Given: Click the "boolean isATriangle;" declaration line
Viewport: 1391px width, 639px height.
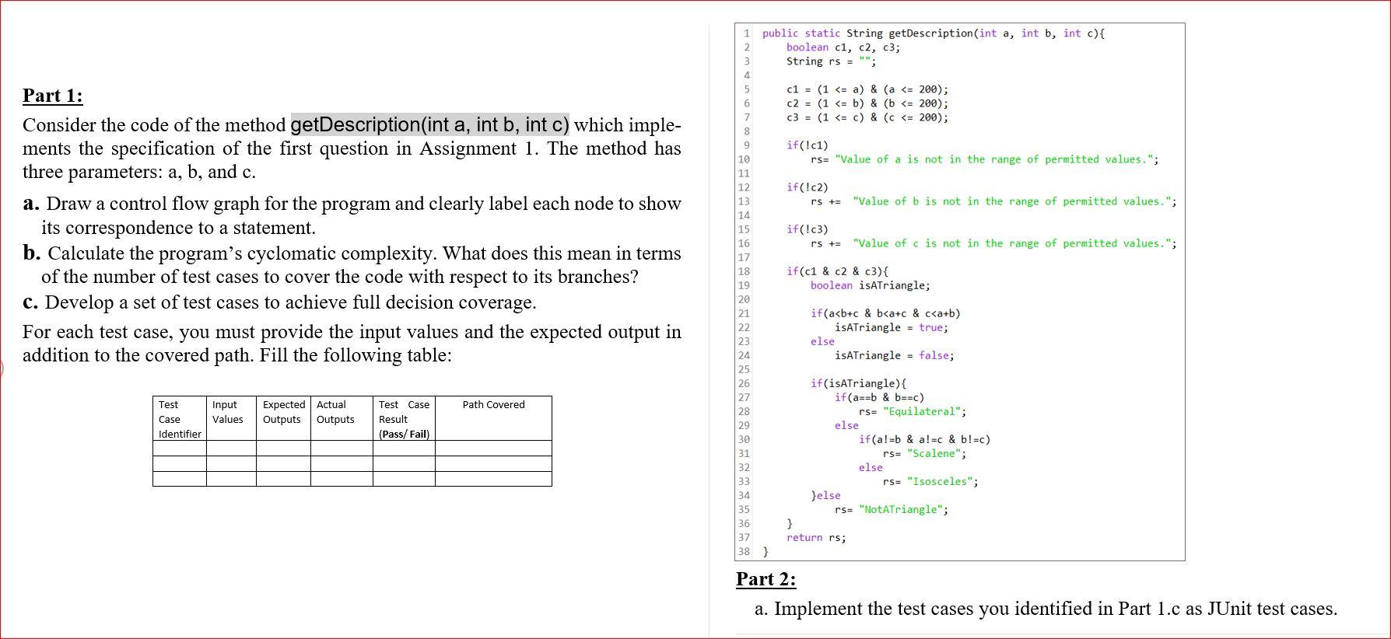Looking at the screenshot, I should click(x=870, y=285).
